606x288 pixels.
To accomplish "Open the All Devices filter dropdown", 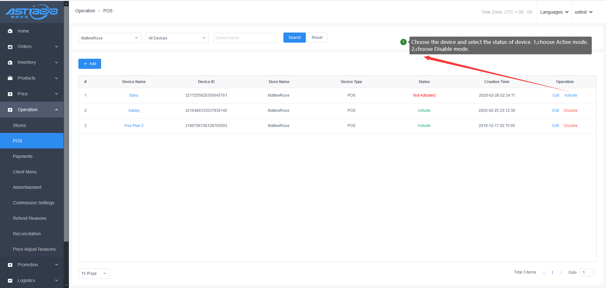I will tap(177, 38).
